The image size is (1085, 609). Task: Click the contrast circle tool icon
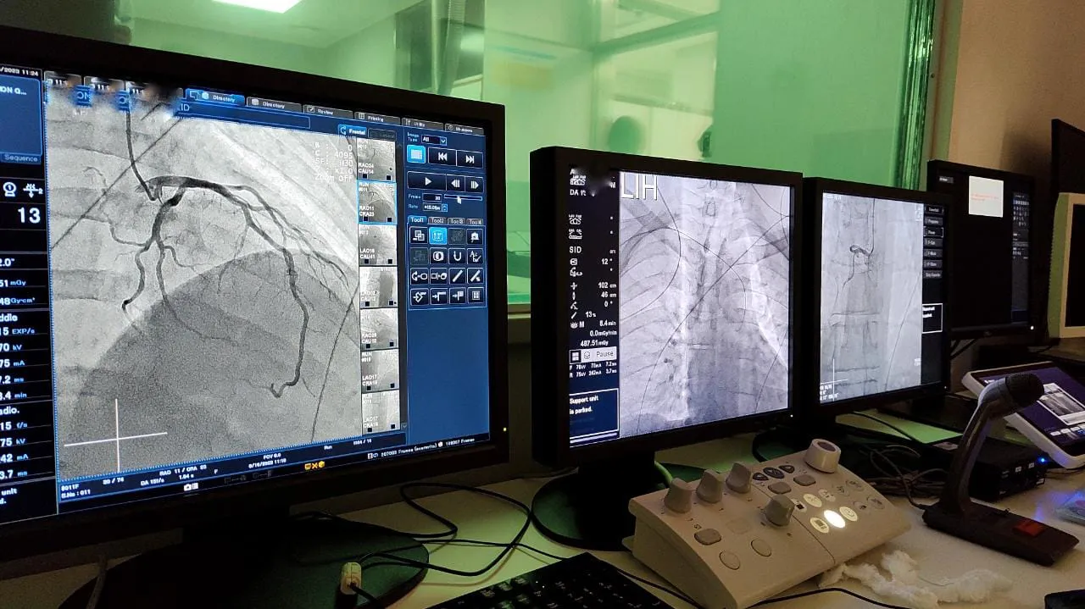438,256
